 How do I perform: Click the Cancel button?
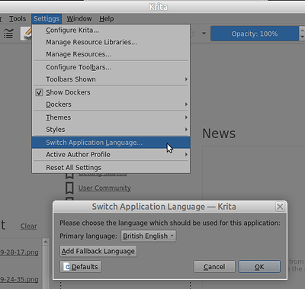(214, 267)
